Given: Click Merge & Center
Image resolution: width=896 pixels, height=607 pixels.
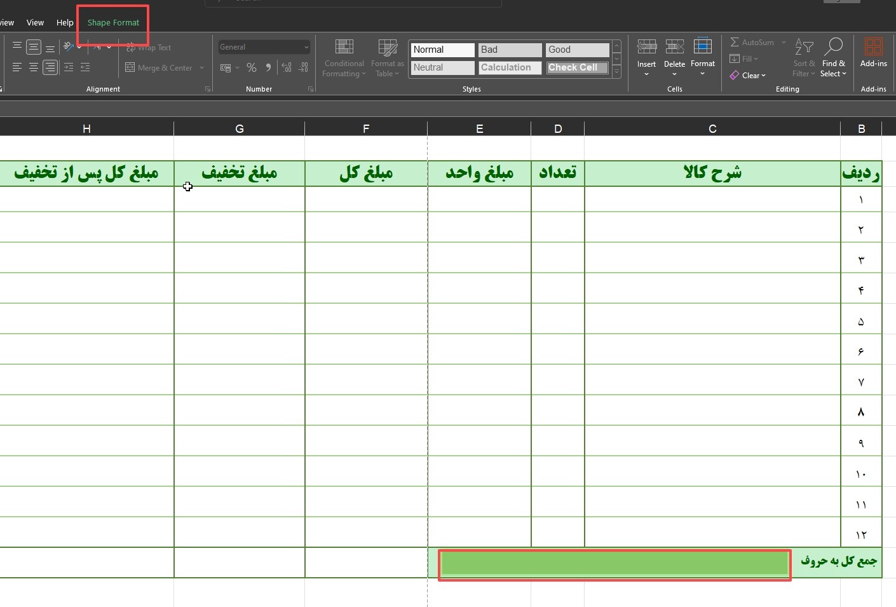Looking at the screenshot, I should click(x=159, y=67).
